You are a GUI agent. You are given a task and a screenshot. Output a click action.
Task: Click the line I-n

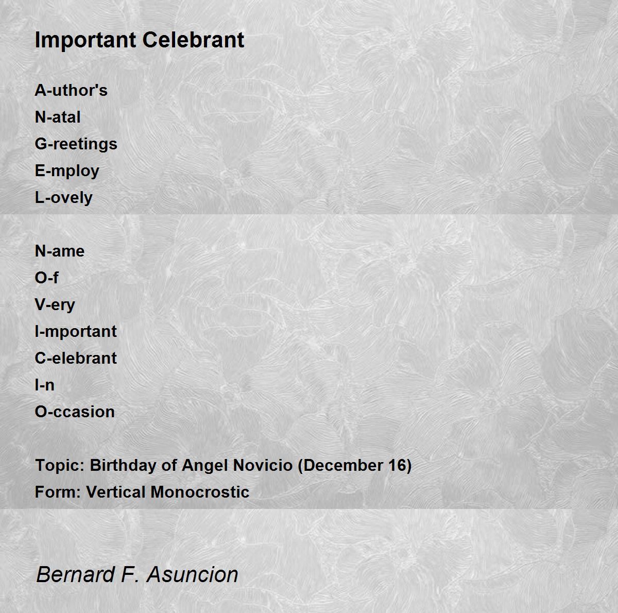pyautogui.click(x=45, y=385)
